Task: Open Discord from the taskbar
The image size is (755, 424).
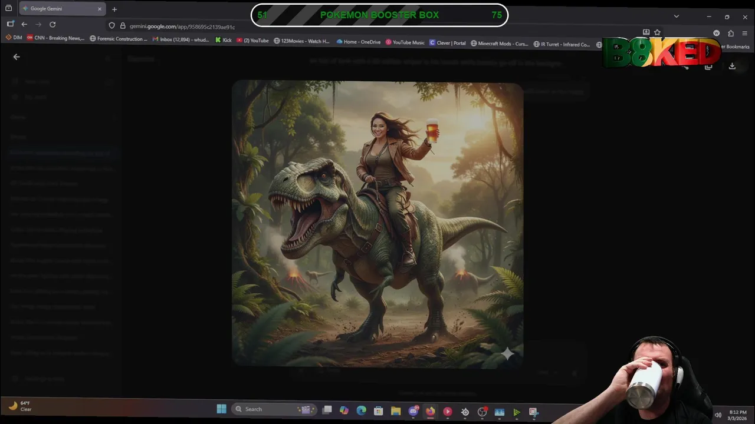Action: [x=413, y=411]
